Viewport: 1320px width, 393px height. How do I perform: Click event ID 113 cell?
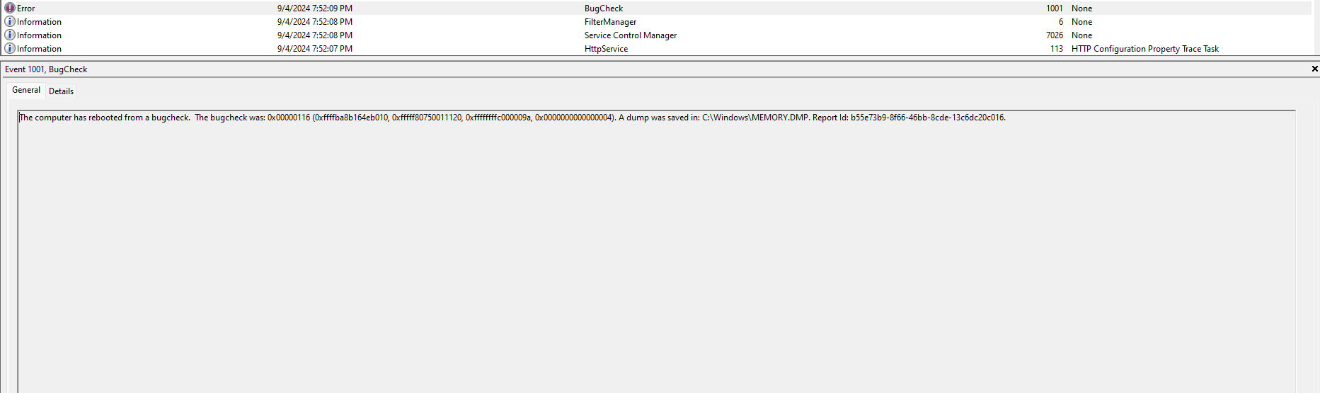1057,49
